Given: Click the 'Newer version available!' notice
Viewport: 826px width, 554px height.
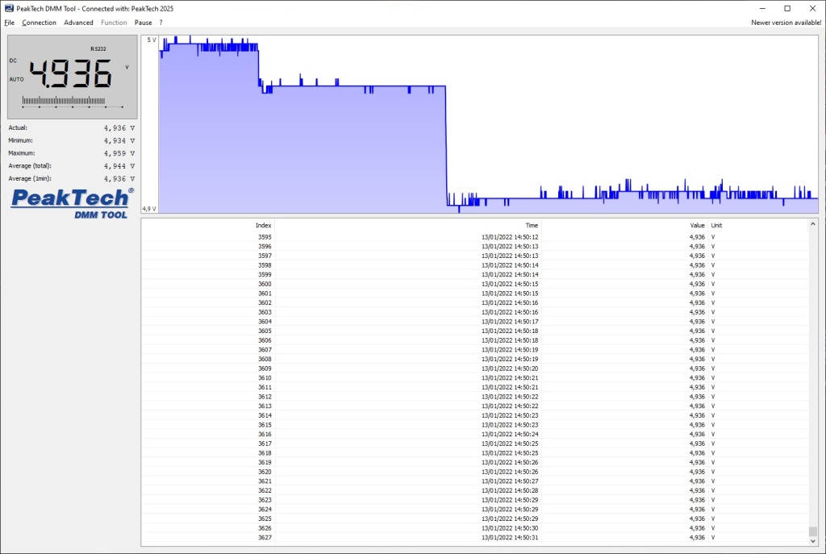Looking at the screenshot, I should click(786, 23).
